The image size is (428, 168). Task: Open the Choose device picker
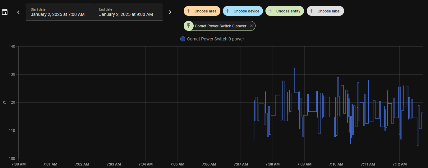pyautogui.click(x=246, y=11)
